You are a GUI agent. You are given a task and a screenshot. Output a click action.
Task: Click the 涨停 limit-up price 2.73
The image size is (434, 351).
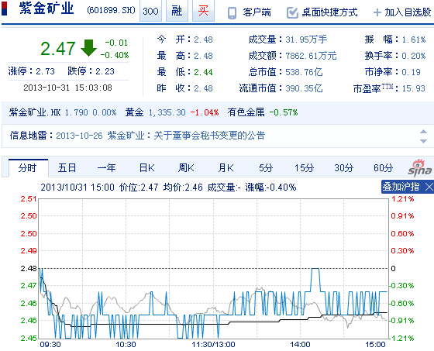45,71
